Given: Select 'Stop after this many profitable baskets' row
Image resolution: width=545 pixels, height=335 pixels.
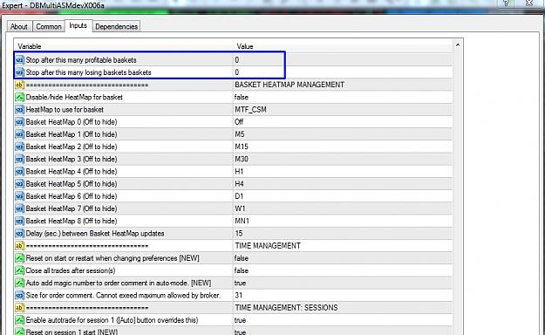Looking at the screenshot, I should 234,60.
